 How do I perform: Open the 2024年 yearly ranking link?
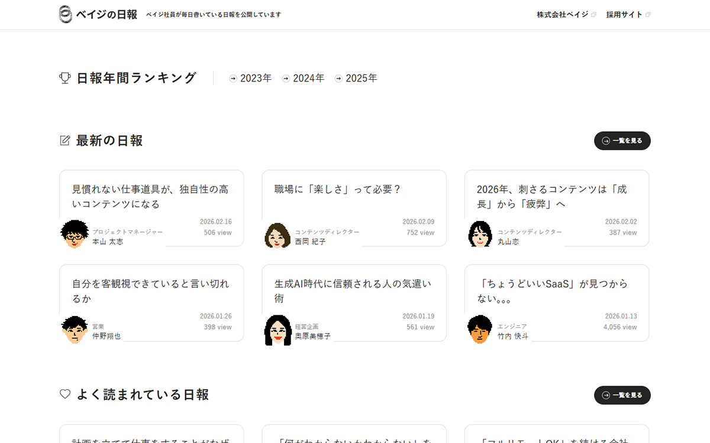(x=304, y=77)
